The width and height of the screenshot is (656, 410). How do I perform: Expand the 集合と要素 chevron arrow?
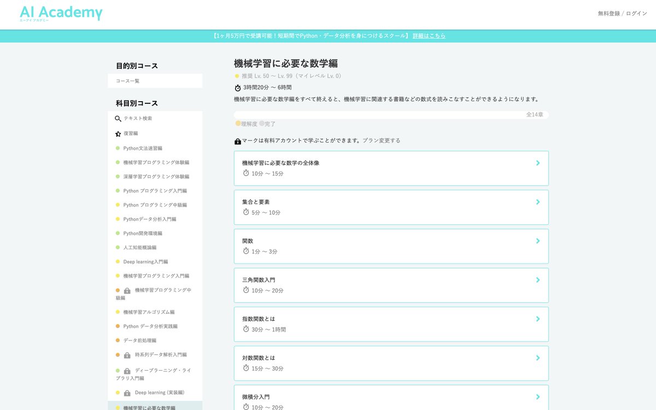538,202
